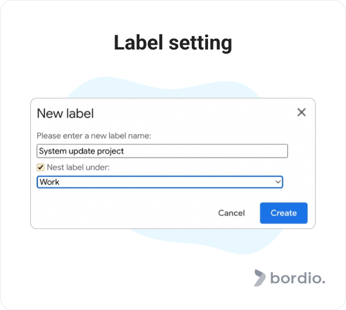Close the New label dialog with X
The width and height of the screenshot is (346, 310).
301,112
